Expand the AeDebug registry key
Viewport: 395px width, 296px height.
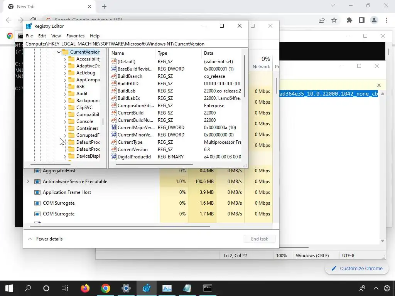[65, 73]
